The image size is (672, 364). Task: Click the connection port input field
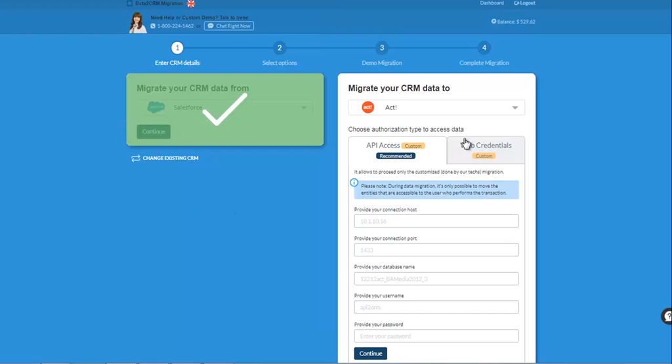436,250
